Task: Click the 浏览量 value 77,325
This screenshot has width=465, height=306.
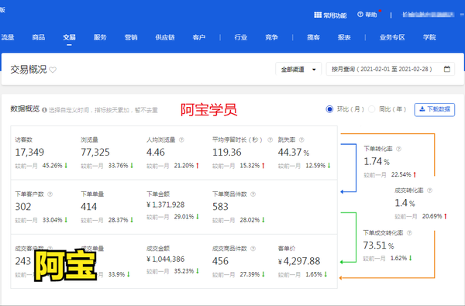Action: point(95,153)
